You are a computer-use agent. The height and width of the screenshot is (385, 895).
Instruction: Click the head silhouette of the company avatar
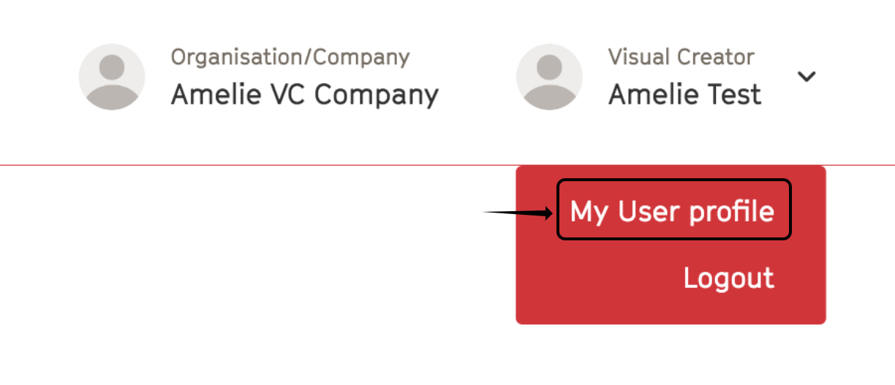(x=112, y=66)
